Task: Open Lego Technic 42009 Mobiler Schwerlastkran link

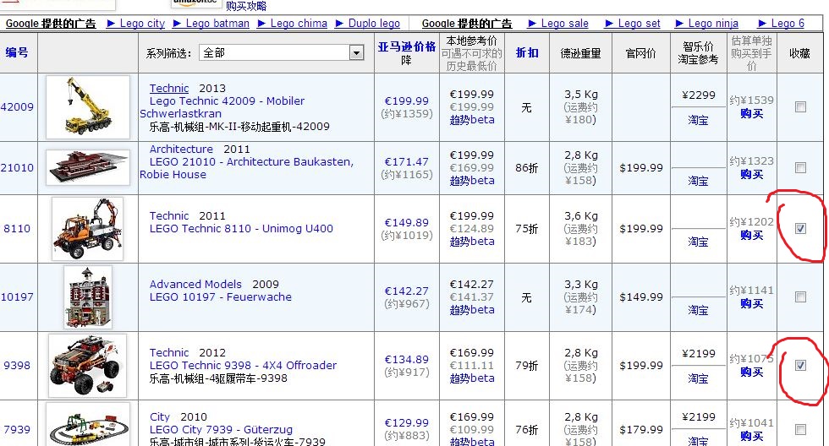Action: [222, 107]
